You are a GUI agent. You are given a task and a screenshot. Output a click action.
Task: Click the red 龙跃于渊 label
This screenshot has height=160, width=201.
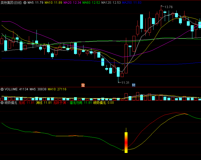(61, 103)
